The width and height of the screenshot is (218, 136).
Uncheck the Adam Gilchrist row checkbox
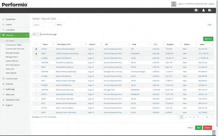(x=36, y=49)
